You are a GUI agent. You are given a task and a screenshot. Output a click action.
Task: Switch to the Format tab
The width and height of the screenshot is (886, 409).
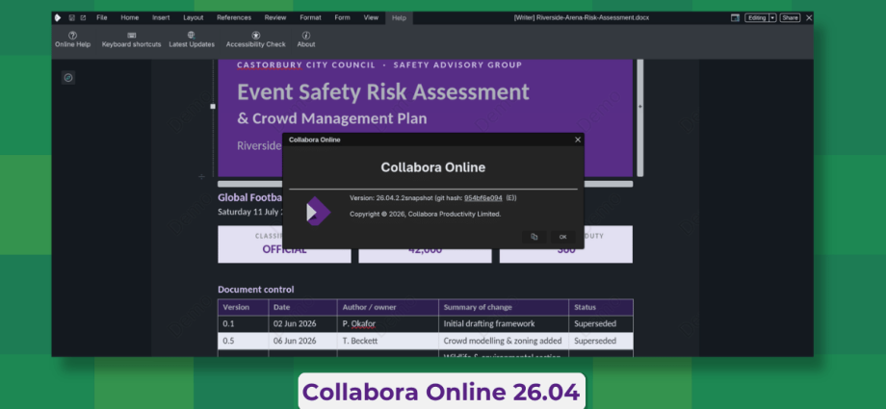[x=310, y=18]
